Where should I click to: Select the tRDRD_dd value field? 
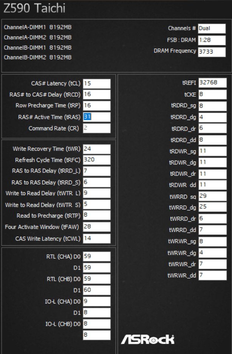click(213, 140)
